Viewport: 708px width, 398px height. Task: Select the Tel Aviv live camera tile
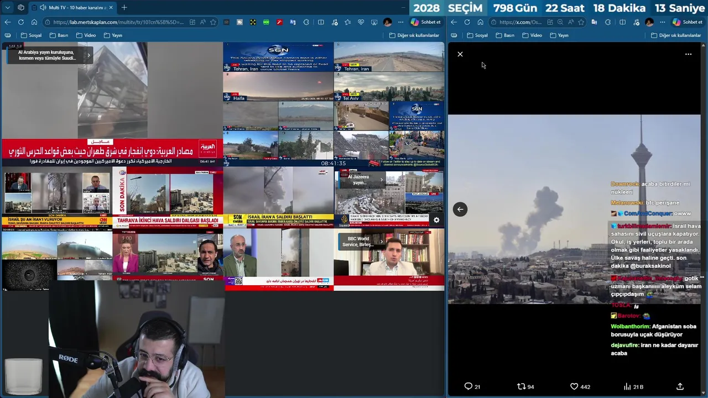389,86
